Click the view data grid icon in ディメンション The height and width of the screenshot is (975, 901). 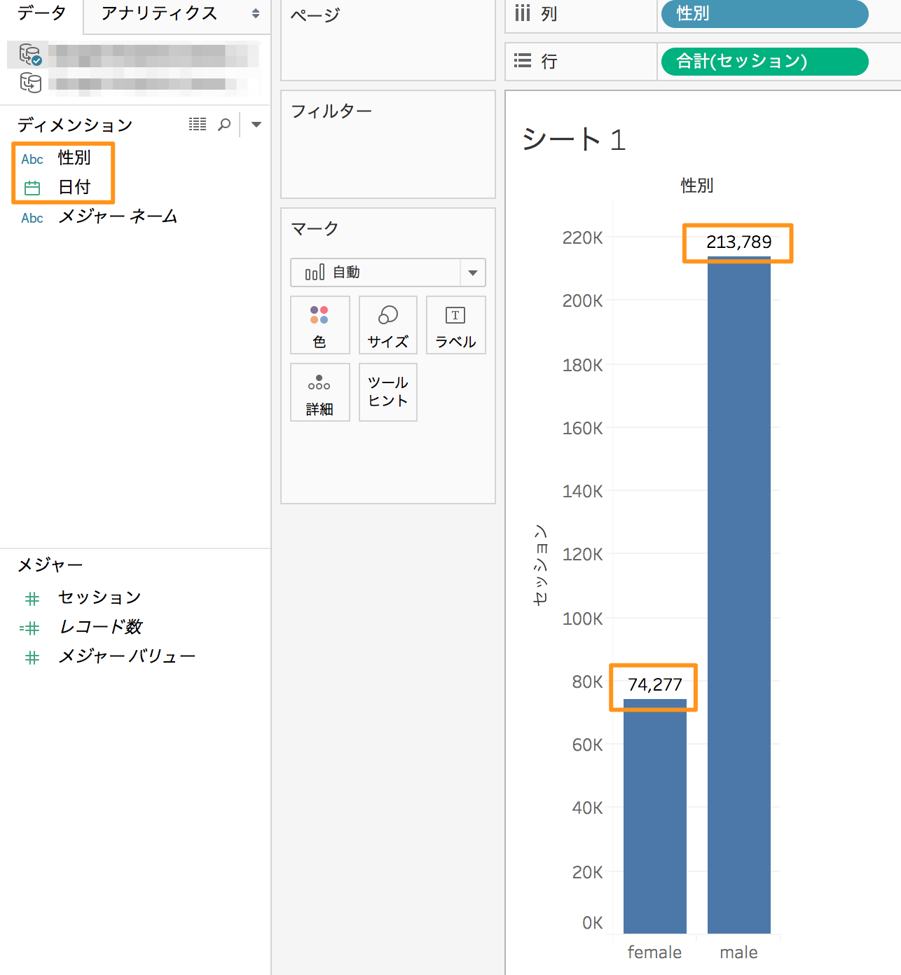click(x=198, y=124)
